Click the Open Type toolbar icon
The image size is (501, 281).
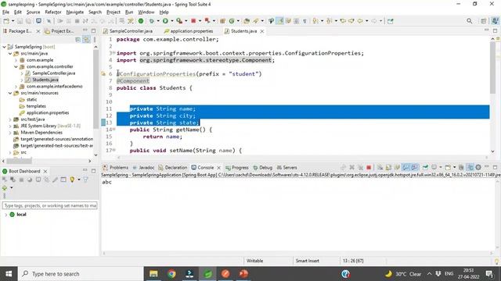click(247, 21)
